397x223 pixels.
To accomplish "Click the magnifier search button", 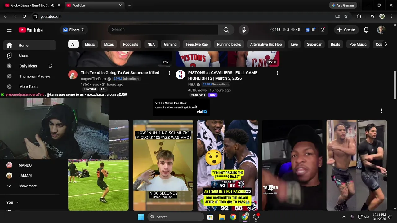I will click(x=226, y=30).
